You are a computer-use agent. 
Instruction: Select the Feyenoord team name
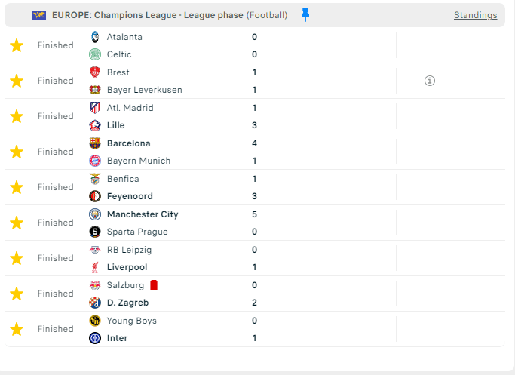tap(130, 196)
